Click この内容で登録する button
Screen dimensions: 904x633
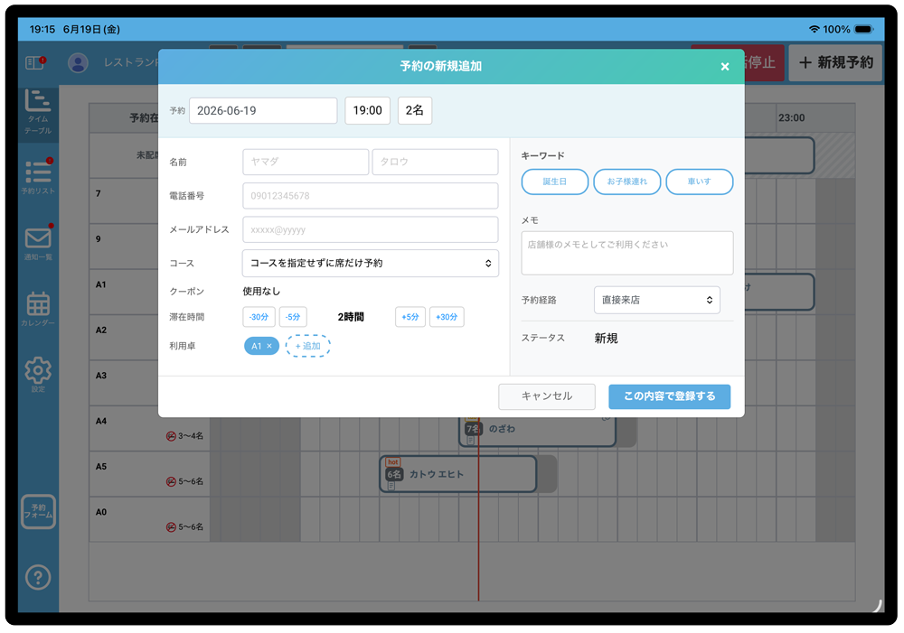tap(669, 396)
